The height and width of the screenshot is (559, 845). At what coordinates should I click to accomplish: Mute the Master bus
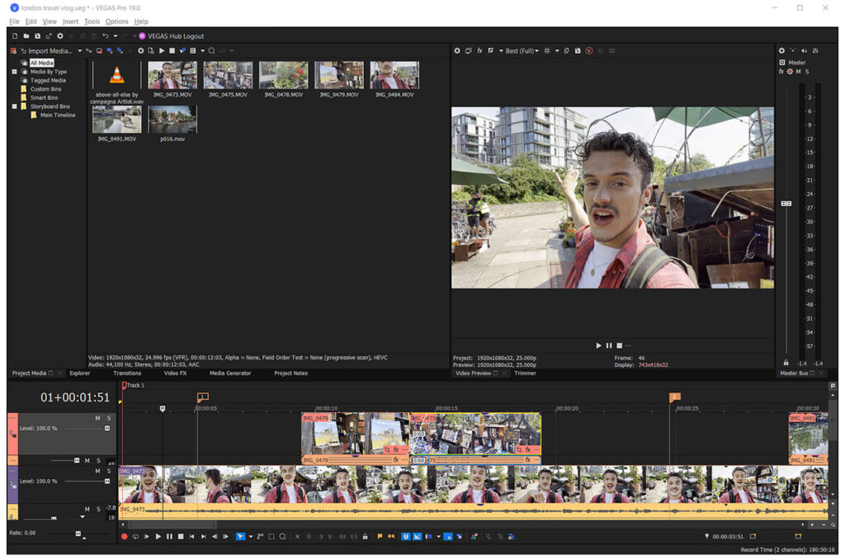[x=798, y=72]
